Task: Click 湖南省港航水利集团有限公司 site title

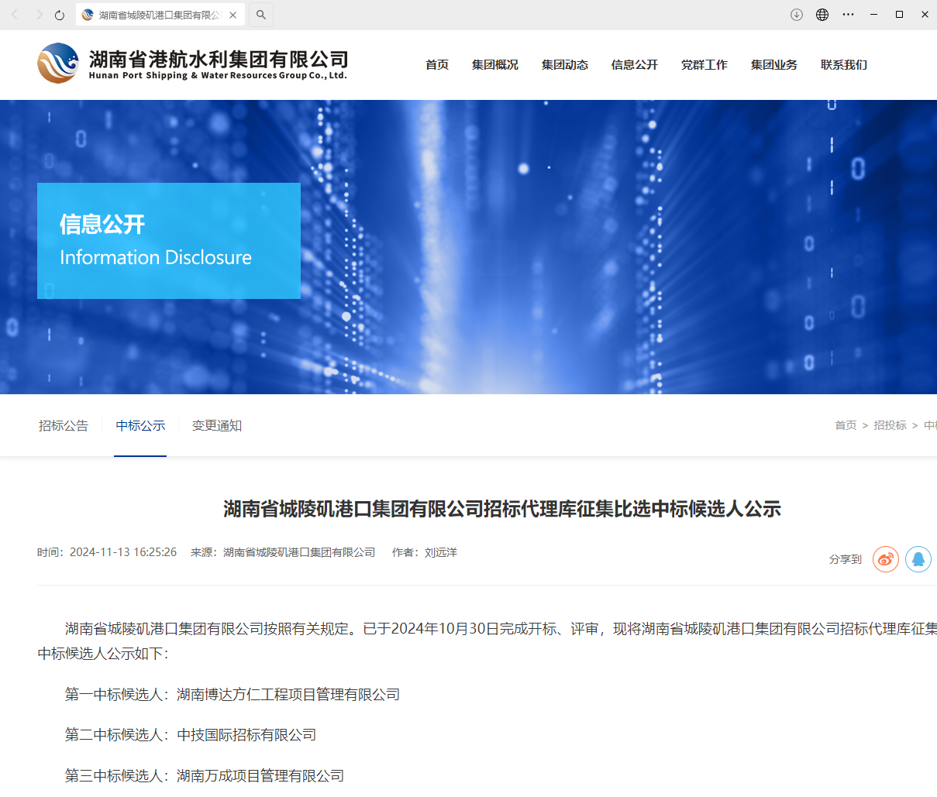Action: [x=219, y=59]
